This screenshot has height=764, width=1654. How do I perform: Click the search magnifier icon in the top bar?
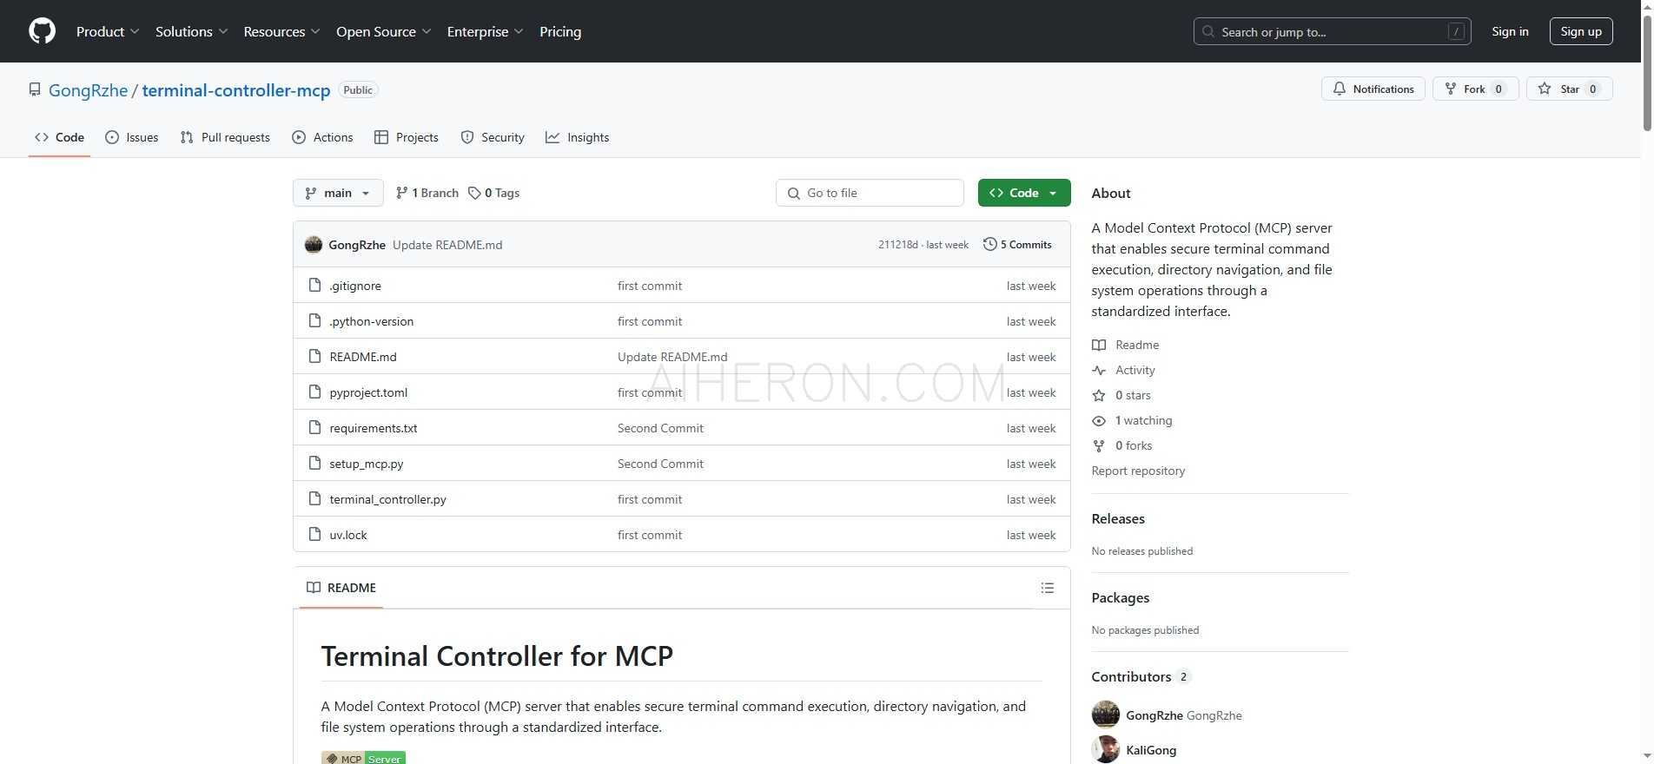pyautogui.click(x=1208, y=31)
